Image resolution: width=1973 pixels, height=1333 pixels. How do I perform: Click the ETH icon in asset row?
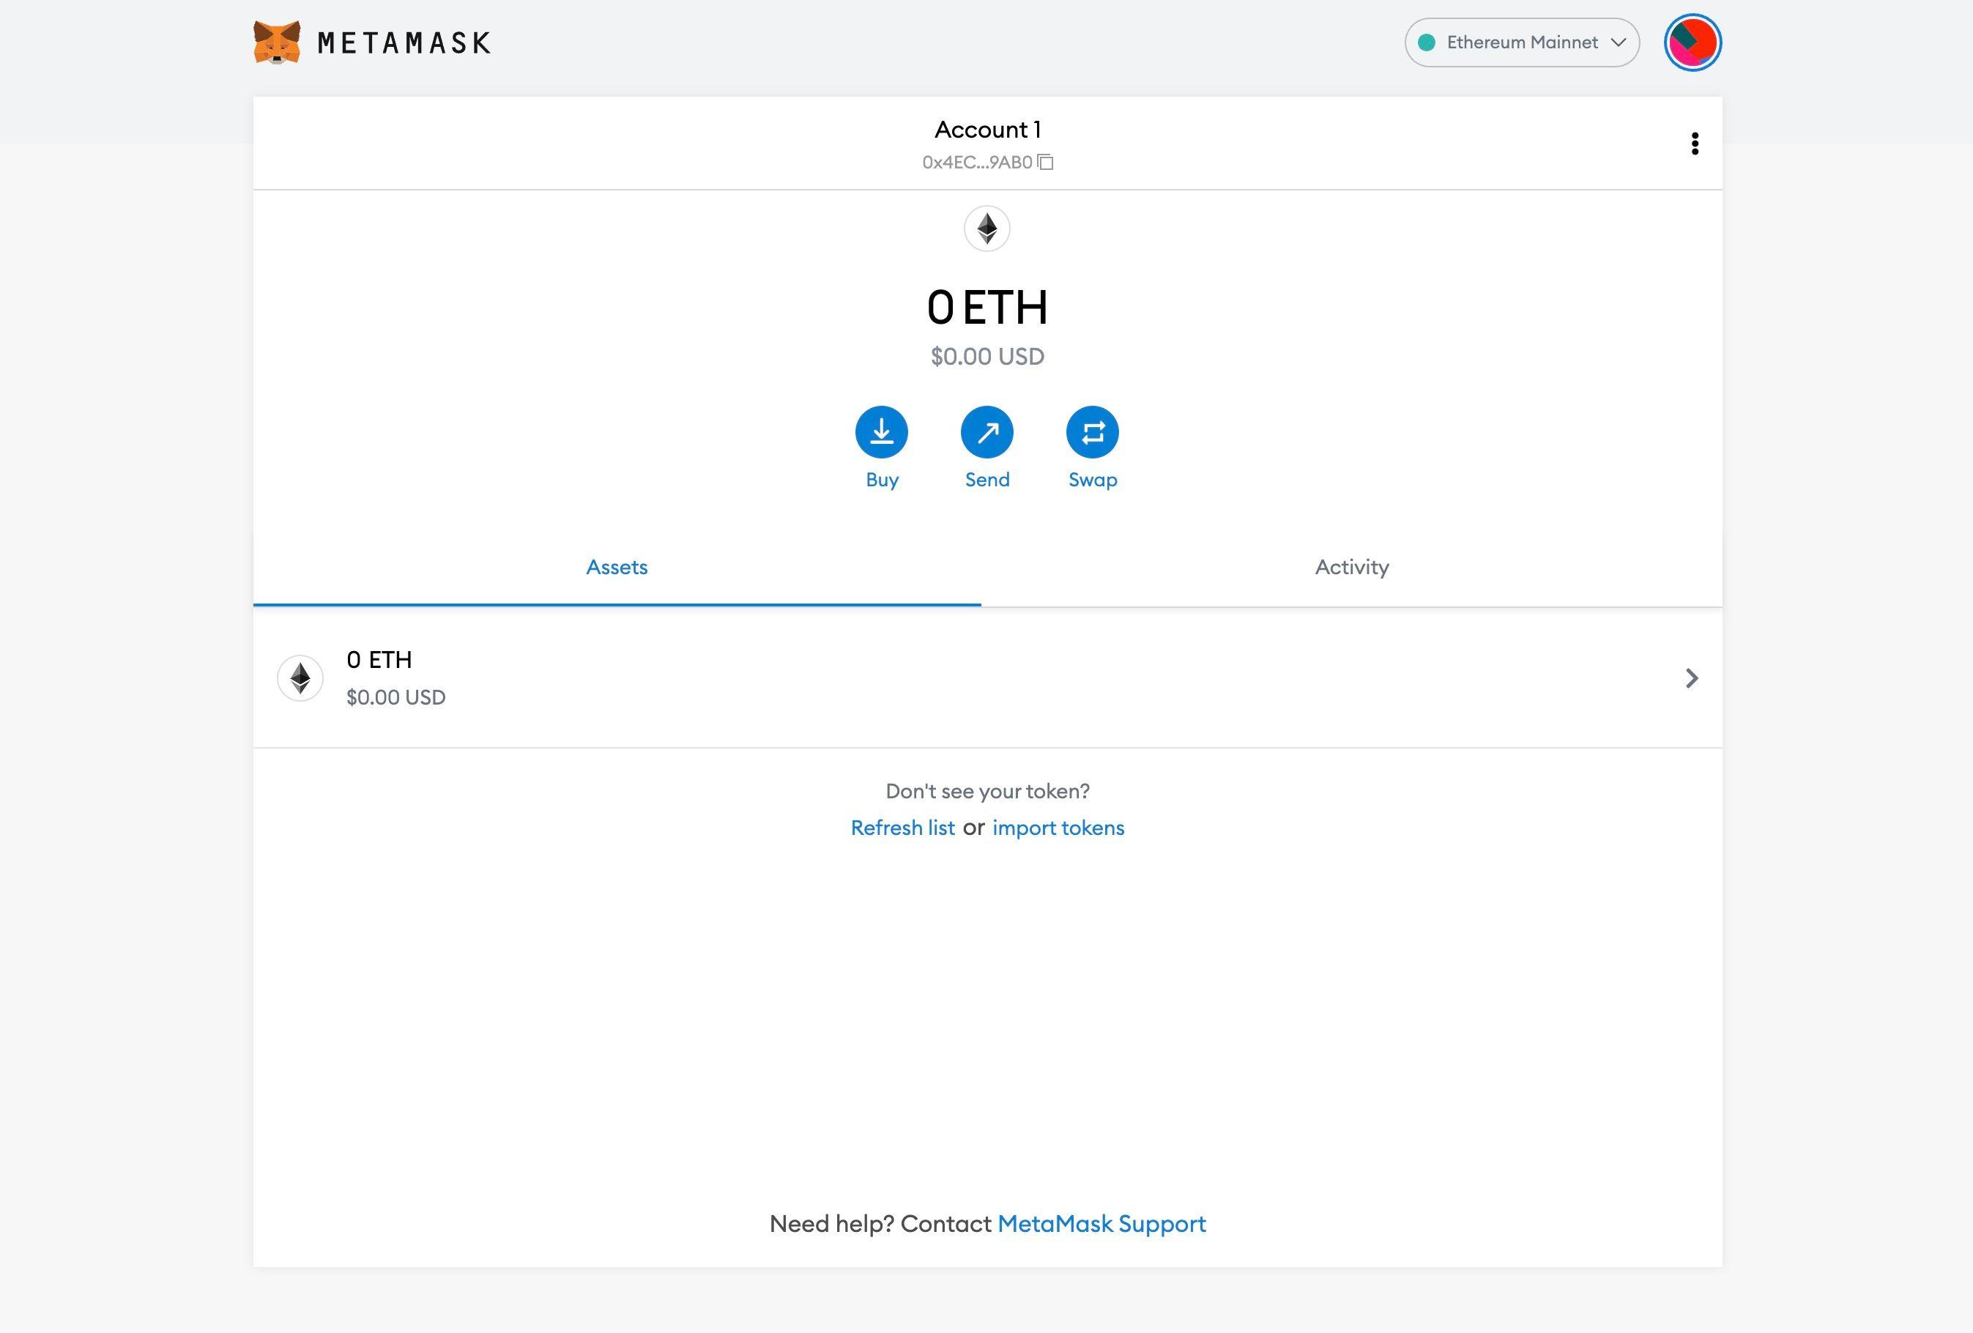point(300,677)
